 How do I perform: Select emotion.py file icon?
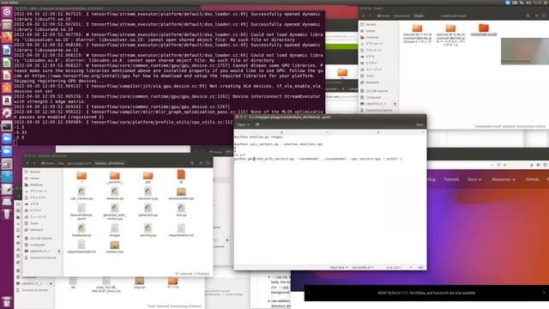click(x=114, y=191)
